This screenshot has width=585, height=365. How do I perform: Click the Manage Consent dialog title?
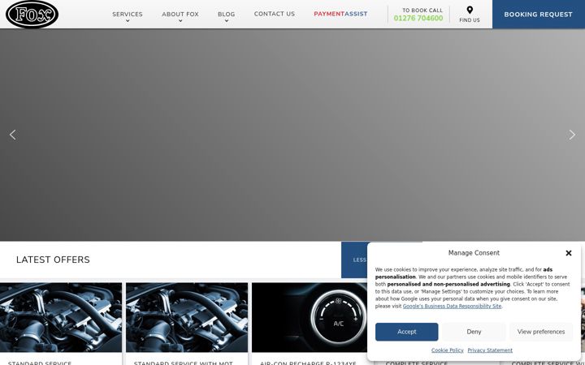[474, 253]
